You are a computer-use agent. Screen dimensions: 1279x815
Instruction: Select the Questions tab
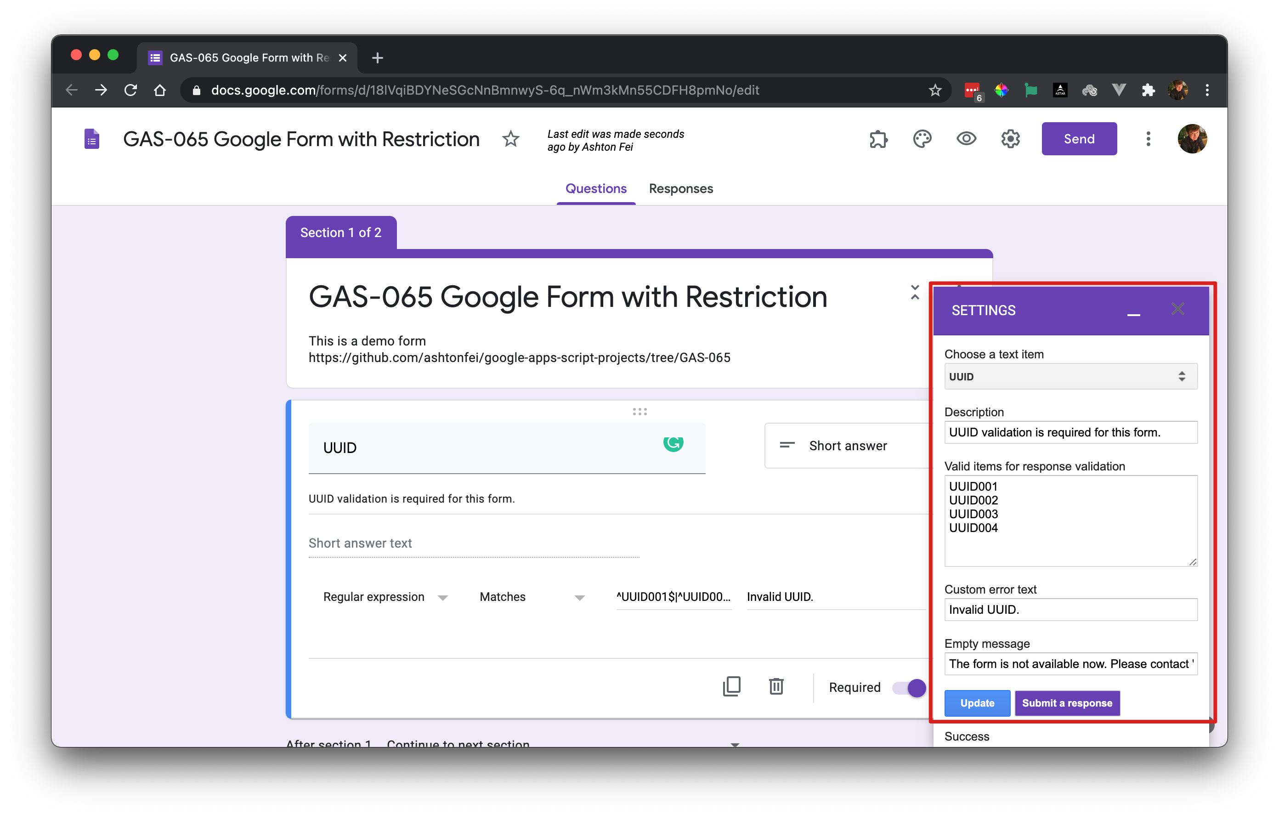(x=595, y=189)
